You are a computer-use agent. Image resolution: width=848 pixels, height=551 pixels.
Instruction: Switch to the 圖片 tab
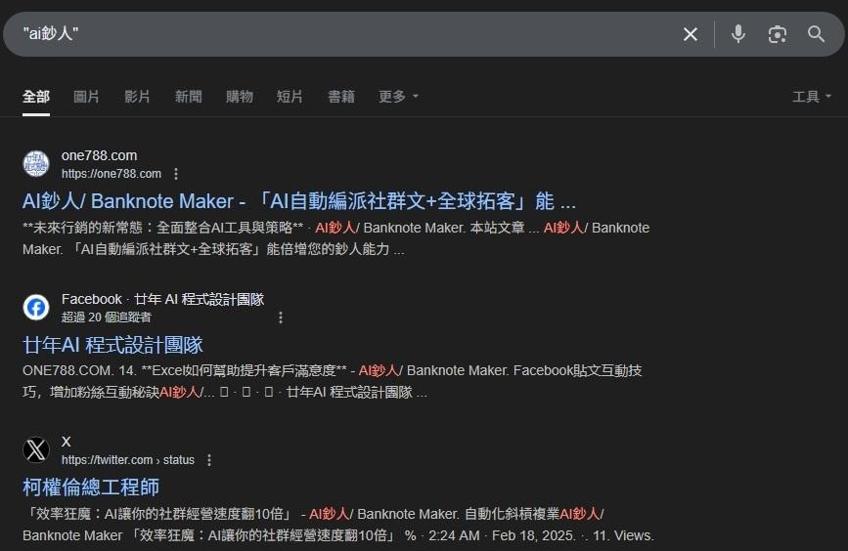pyautogui.click(x=86, y=97)
